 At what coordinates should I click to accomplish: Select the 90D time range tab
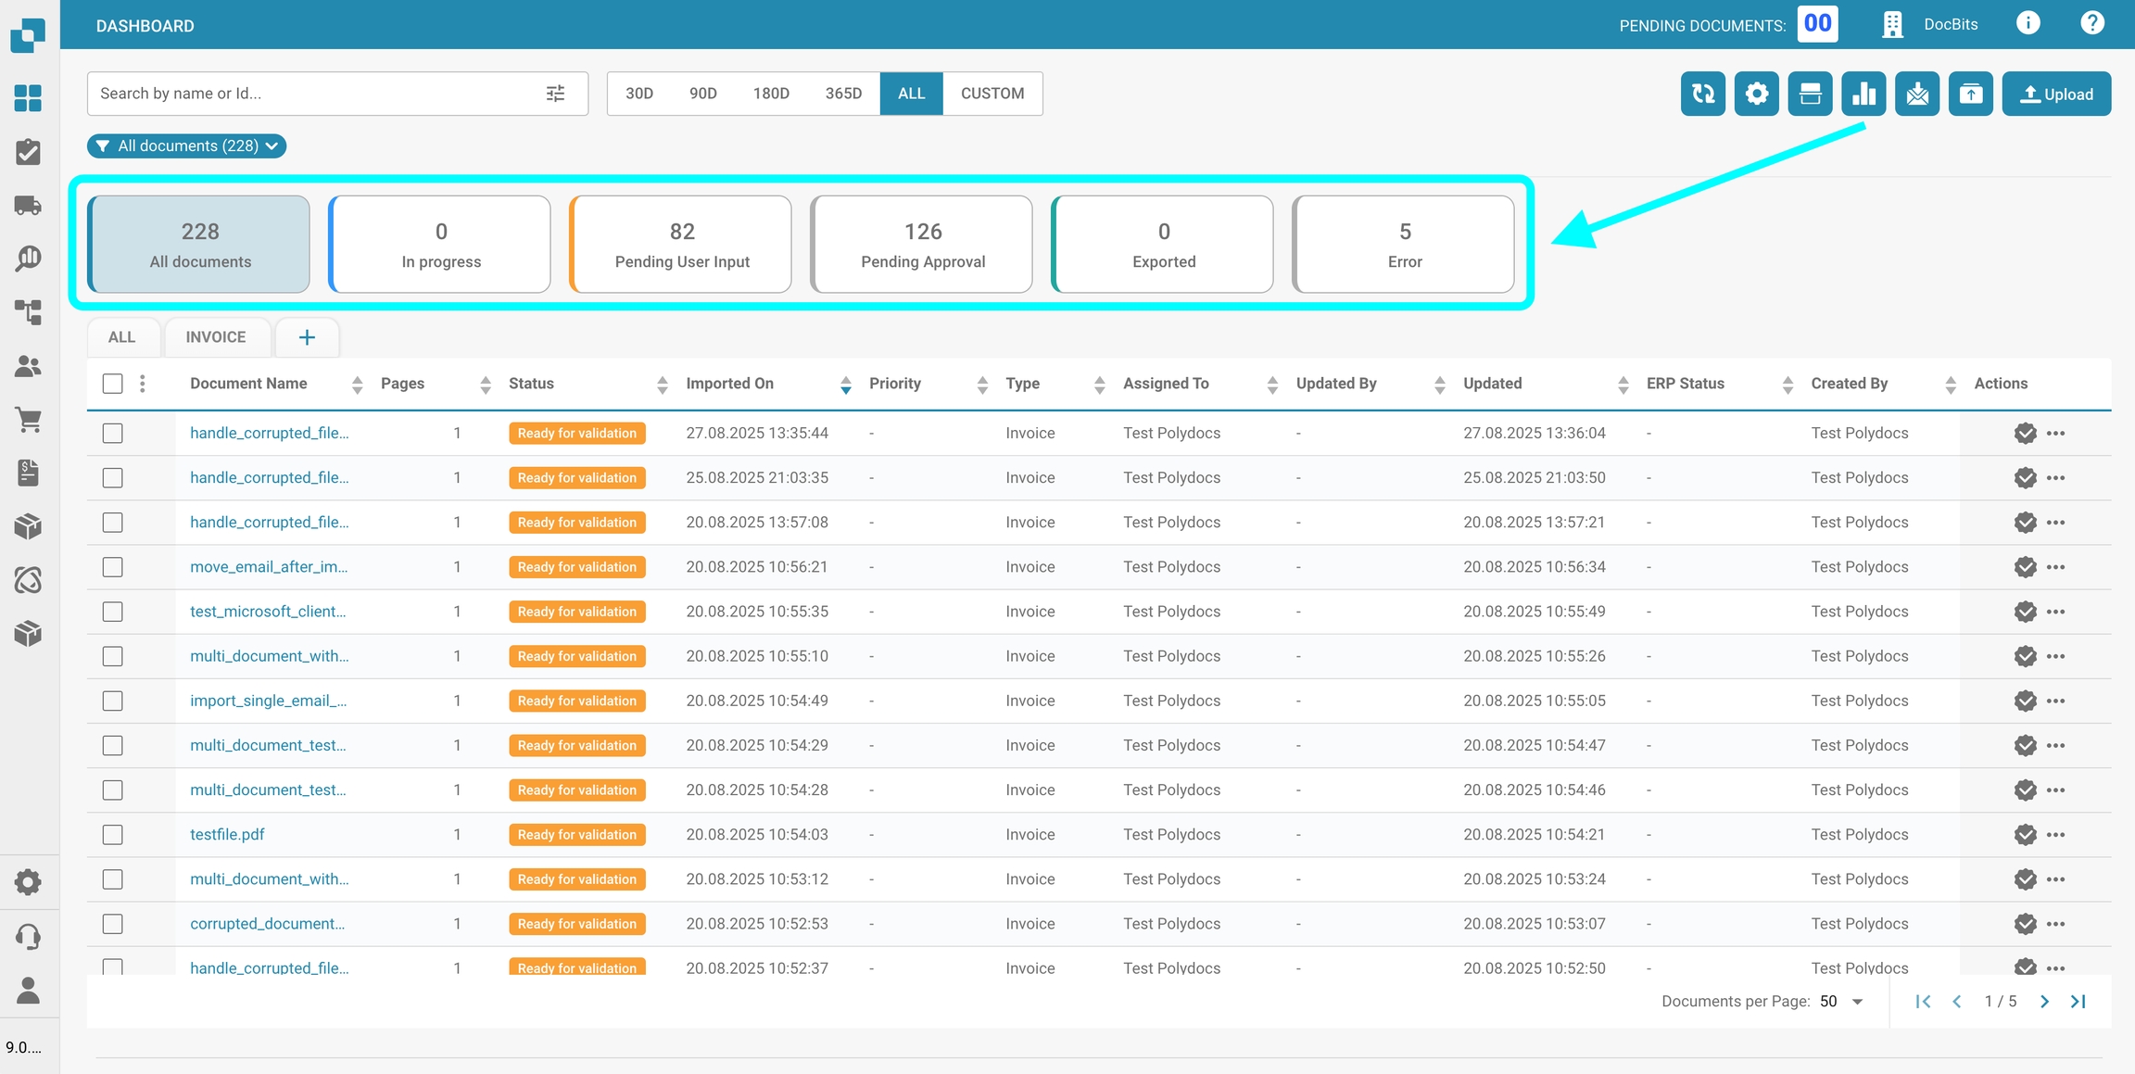(x=702, y=94)
